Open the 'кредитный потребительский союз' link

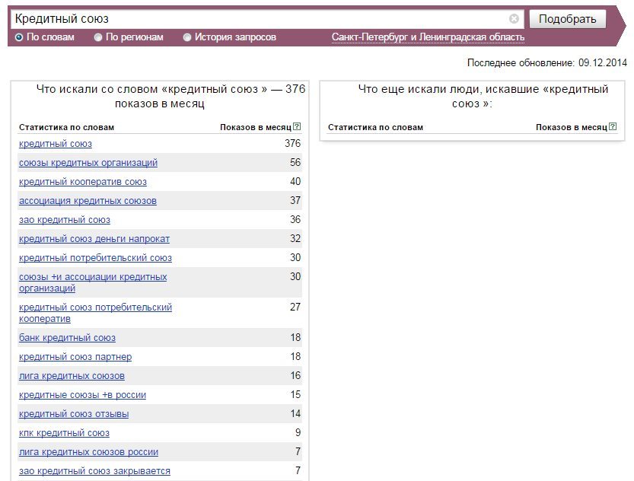click(95, 258)
